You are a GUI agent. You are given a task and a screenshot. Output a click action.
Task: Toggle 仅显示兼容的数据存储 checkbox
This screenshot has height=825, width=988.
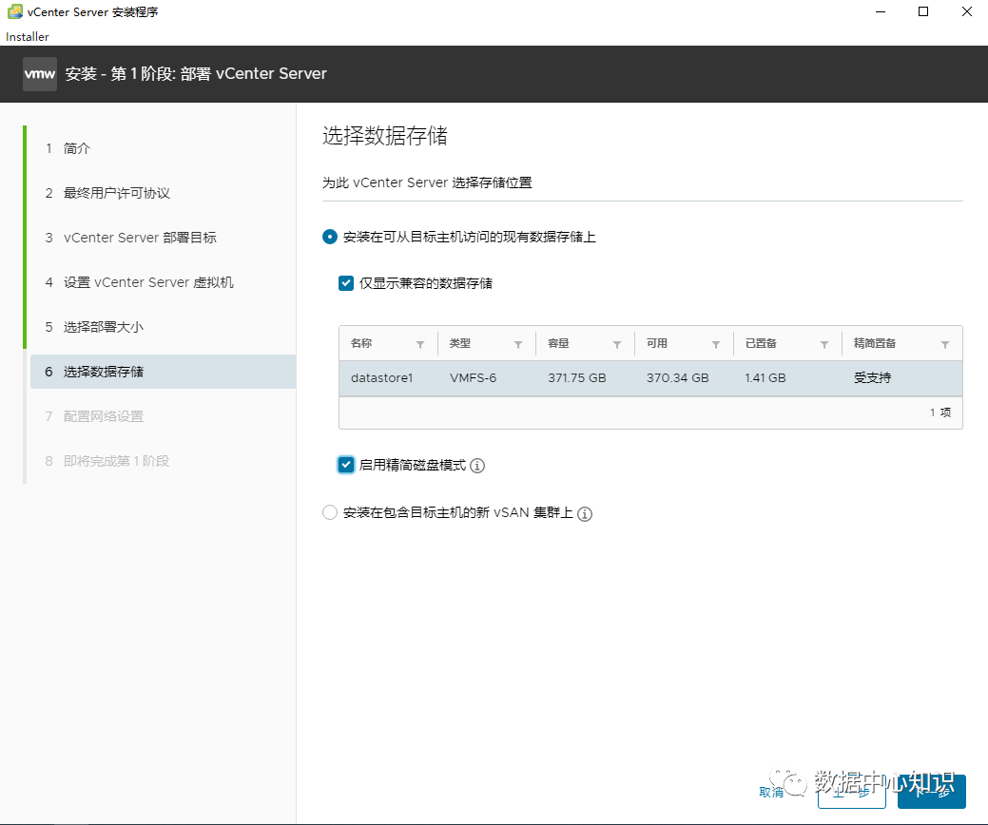[346, 283]
